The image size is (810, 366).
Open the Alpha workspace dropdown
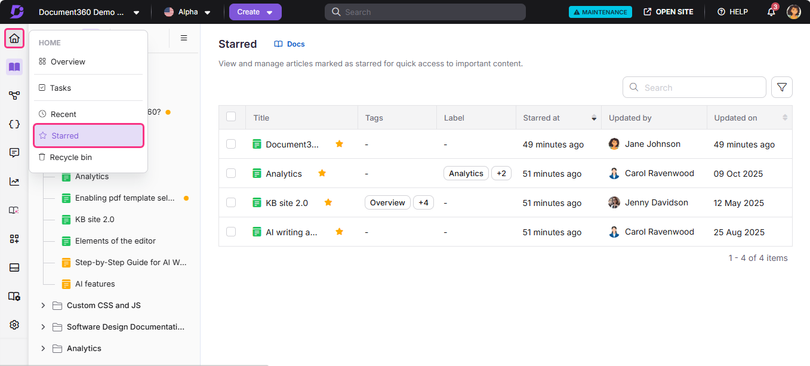coord(188,11)
